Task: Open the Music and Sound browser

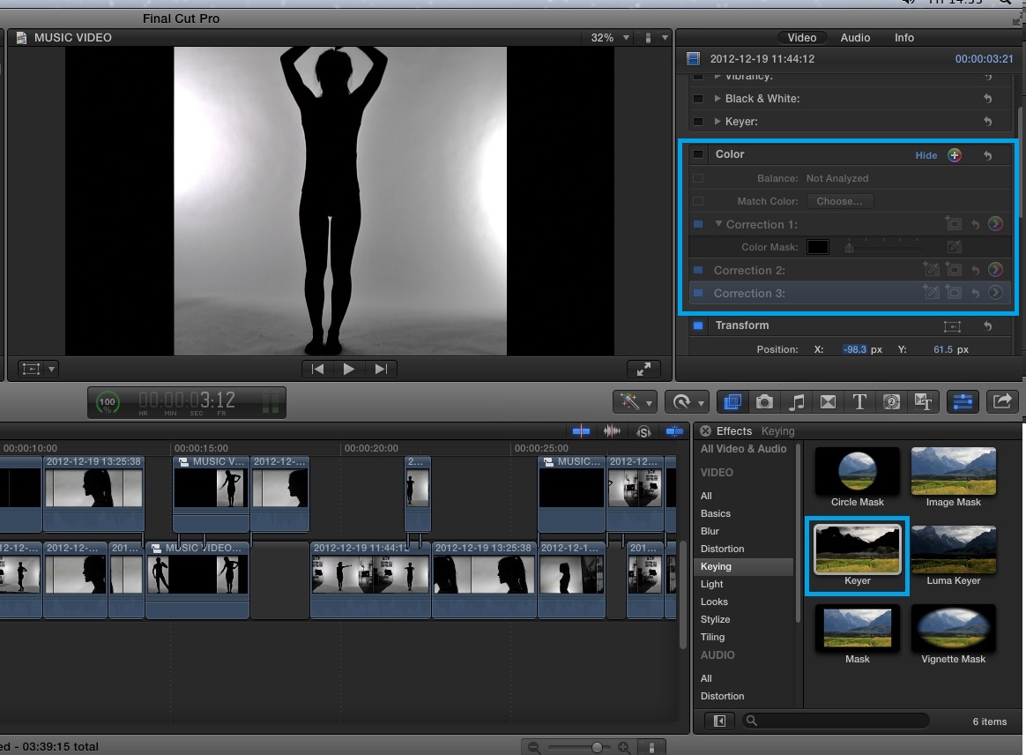Action: 796,402
